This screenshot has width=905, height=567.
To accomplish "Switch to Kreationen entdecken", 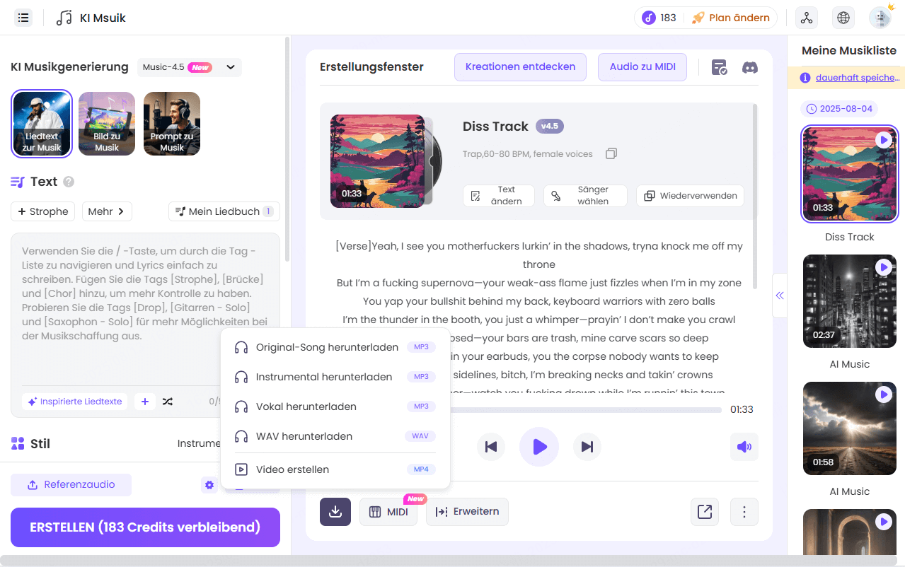I will point(520,66).
